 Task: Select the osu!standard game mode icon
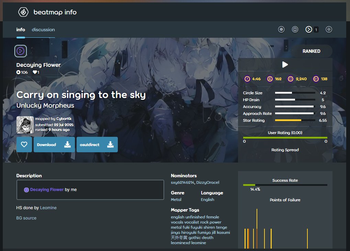[x=281, y=29]
